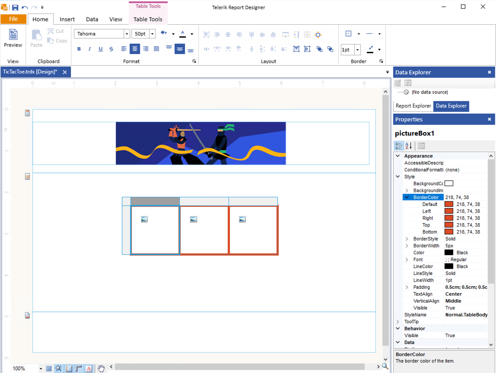Click the Data Explorer refresh icon
The width and height of the screenshot is (496, 373).
click(408, 83)
